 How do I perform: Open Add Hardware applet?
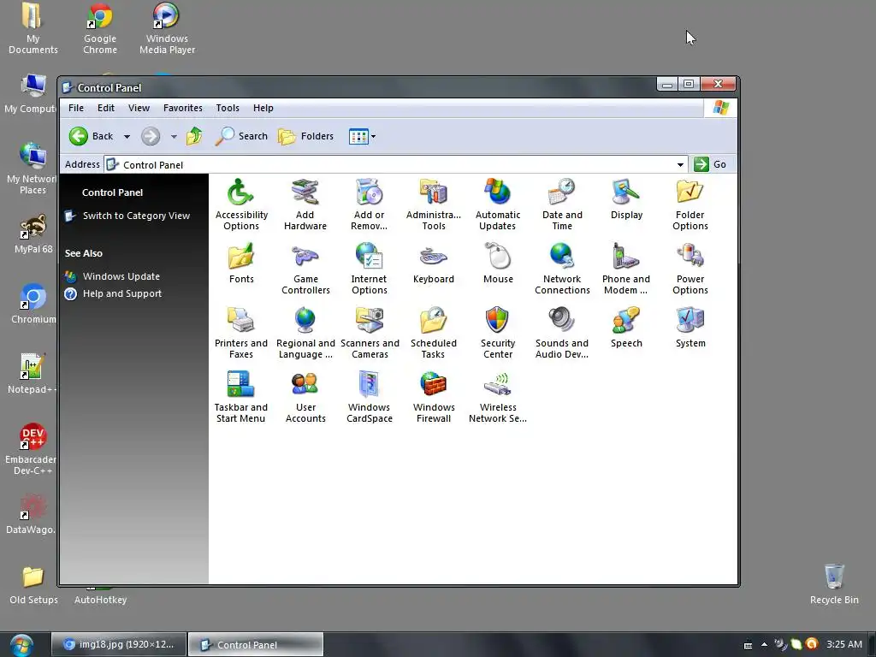(x=305, y=204)
